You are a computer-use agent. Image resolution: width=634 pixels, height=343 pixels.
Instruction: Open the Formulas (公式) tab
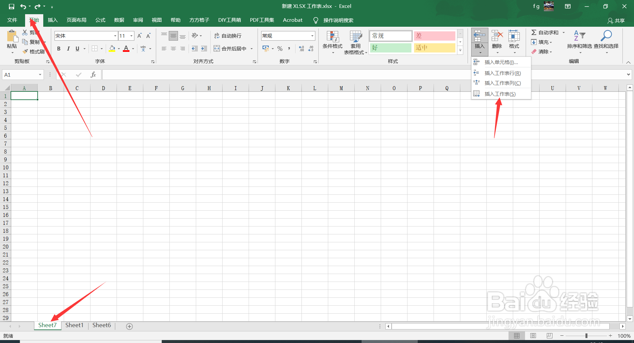[100, 20]
